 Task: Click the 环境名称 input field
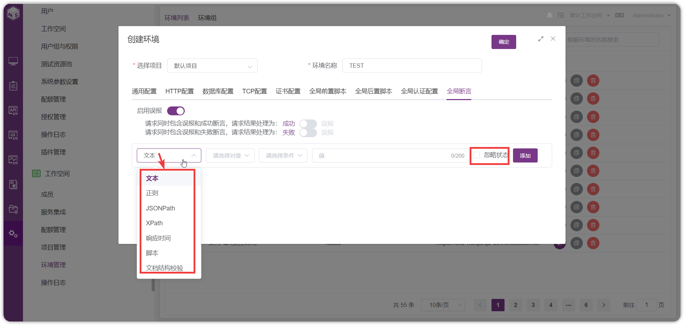(x=412, y=66)
